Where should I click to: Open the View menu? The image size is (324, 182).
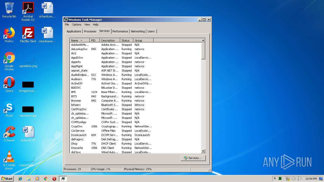tap(87, 25)
